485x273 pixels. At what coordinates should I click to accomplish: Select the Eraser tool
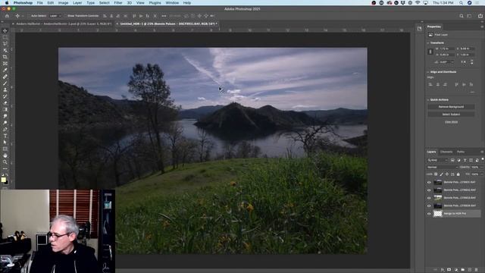[x=5, y=103]
